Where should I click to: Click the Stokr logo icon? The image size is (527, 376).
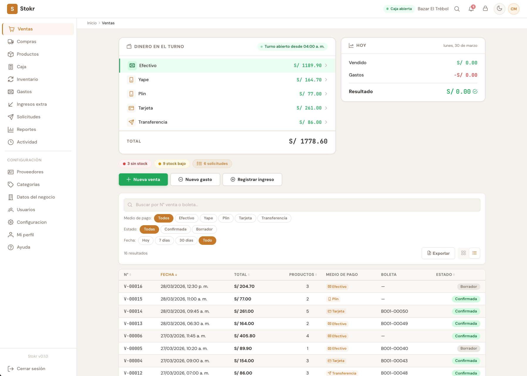pyautogui.click(x=12, y=9)
